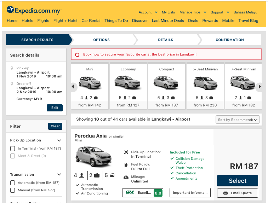
Task: Open the Hotels section
Action: pyautogui.click(x=27, y=21)
